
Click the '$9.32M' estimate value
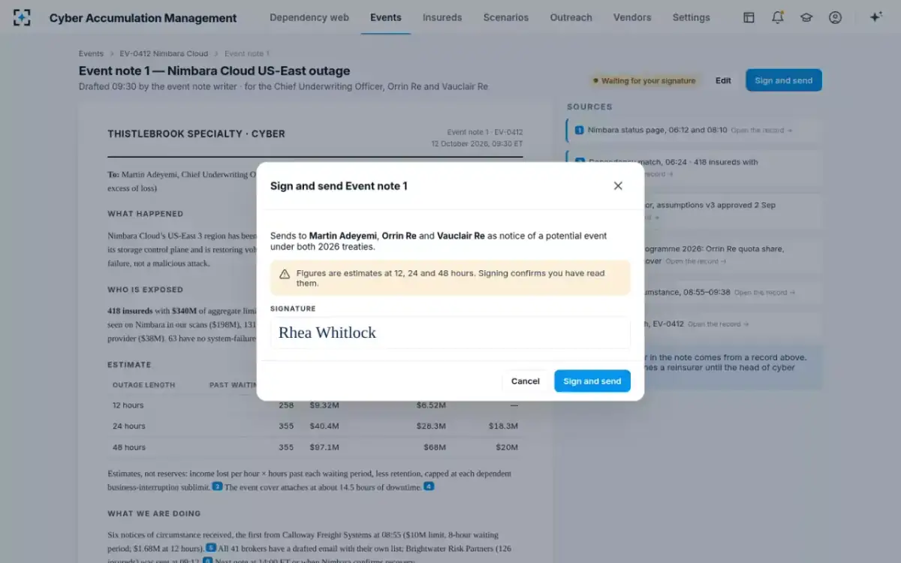(x=324, y=405)
